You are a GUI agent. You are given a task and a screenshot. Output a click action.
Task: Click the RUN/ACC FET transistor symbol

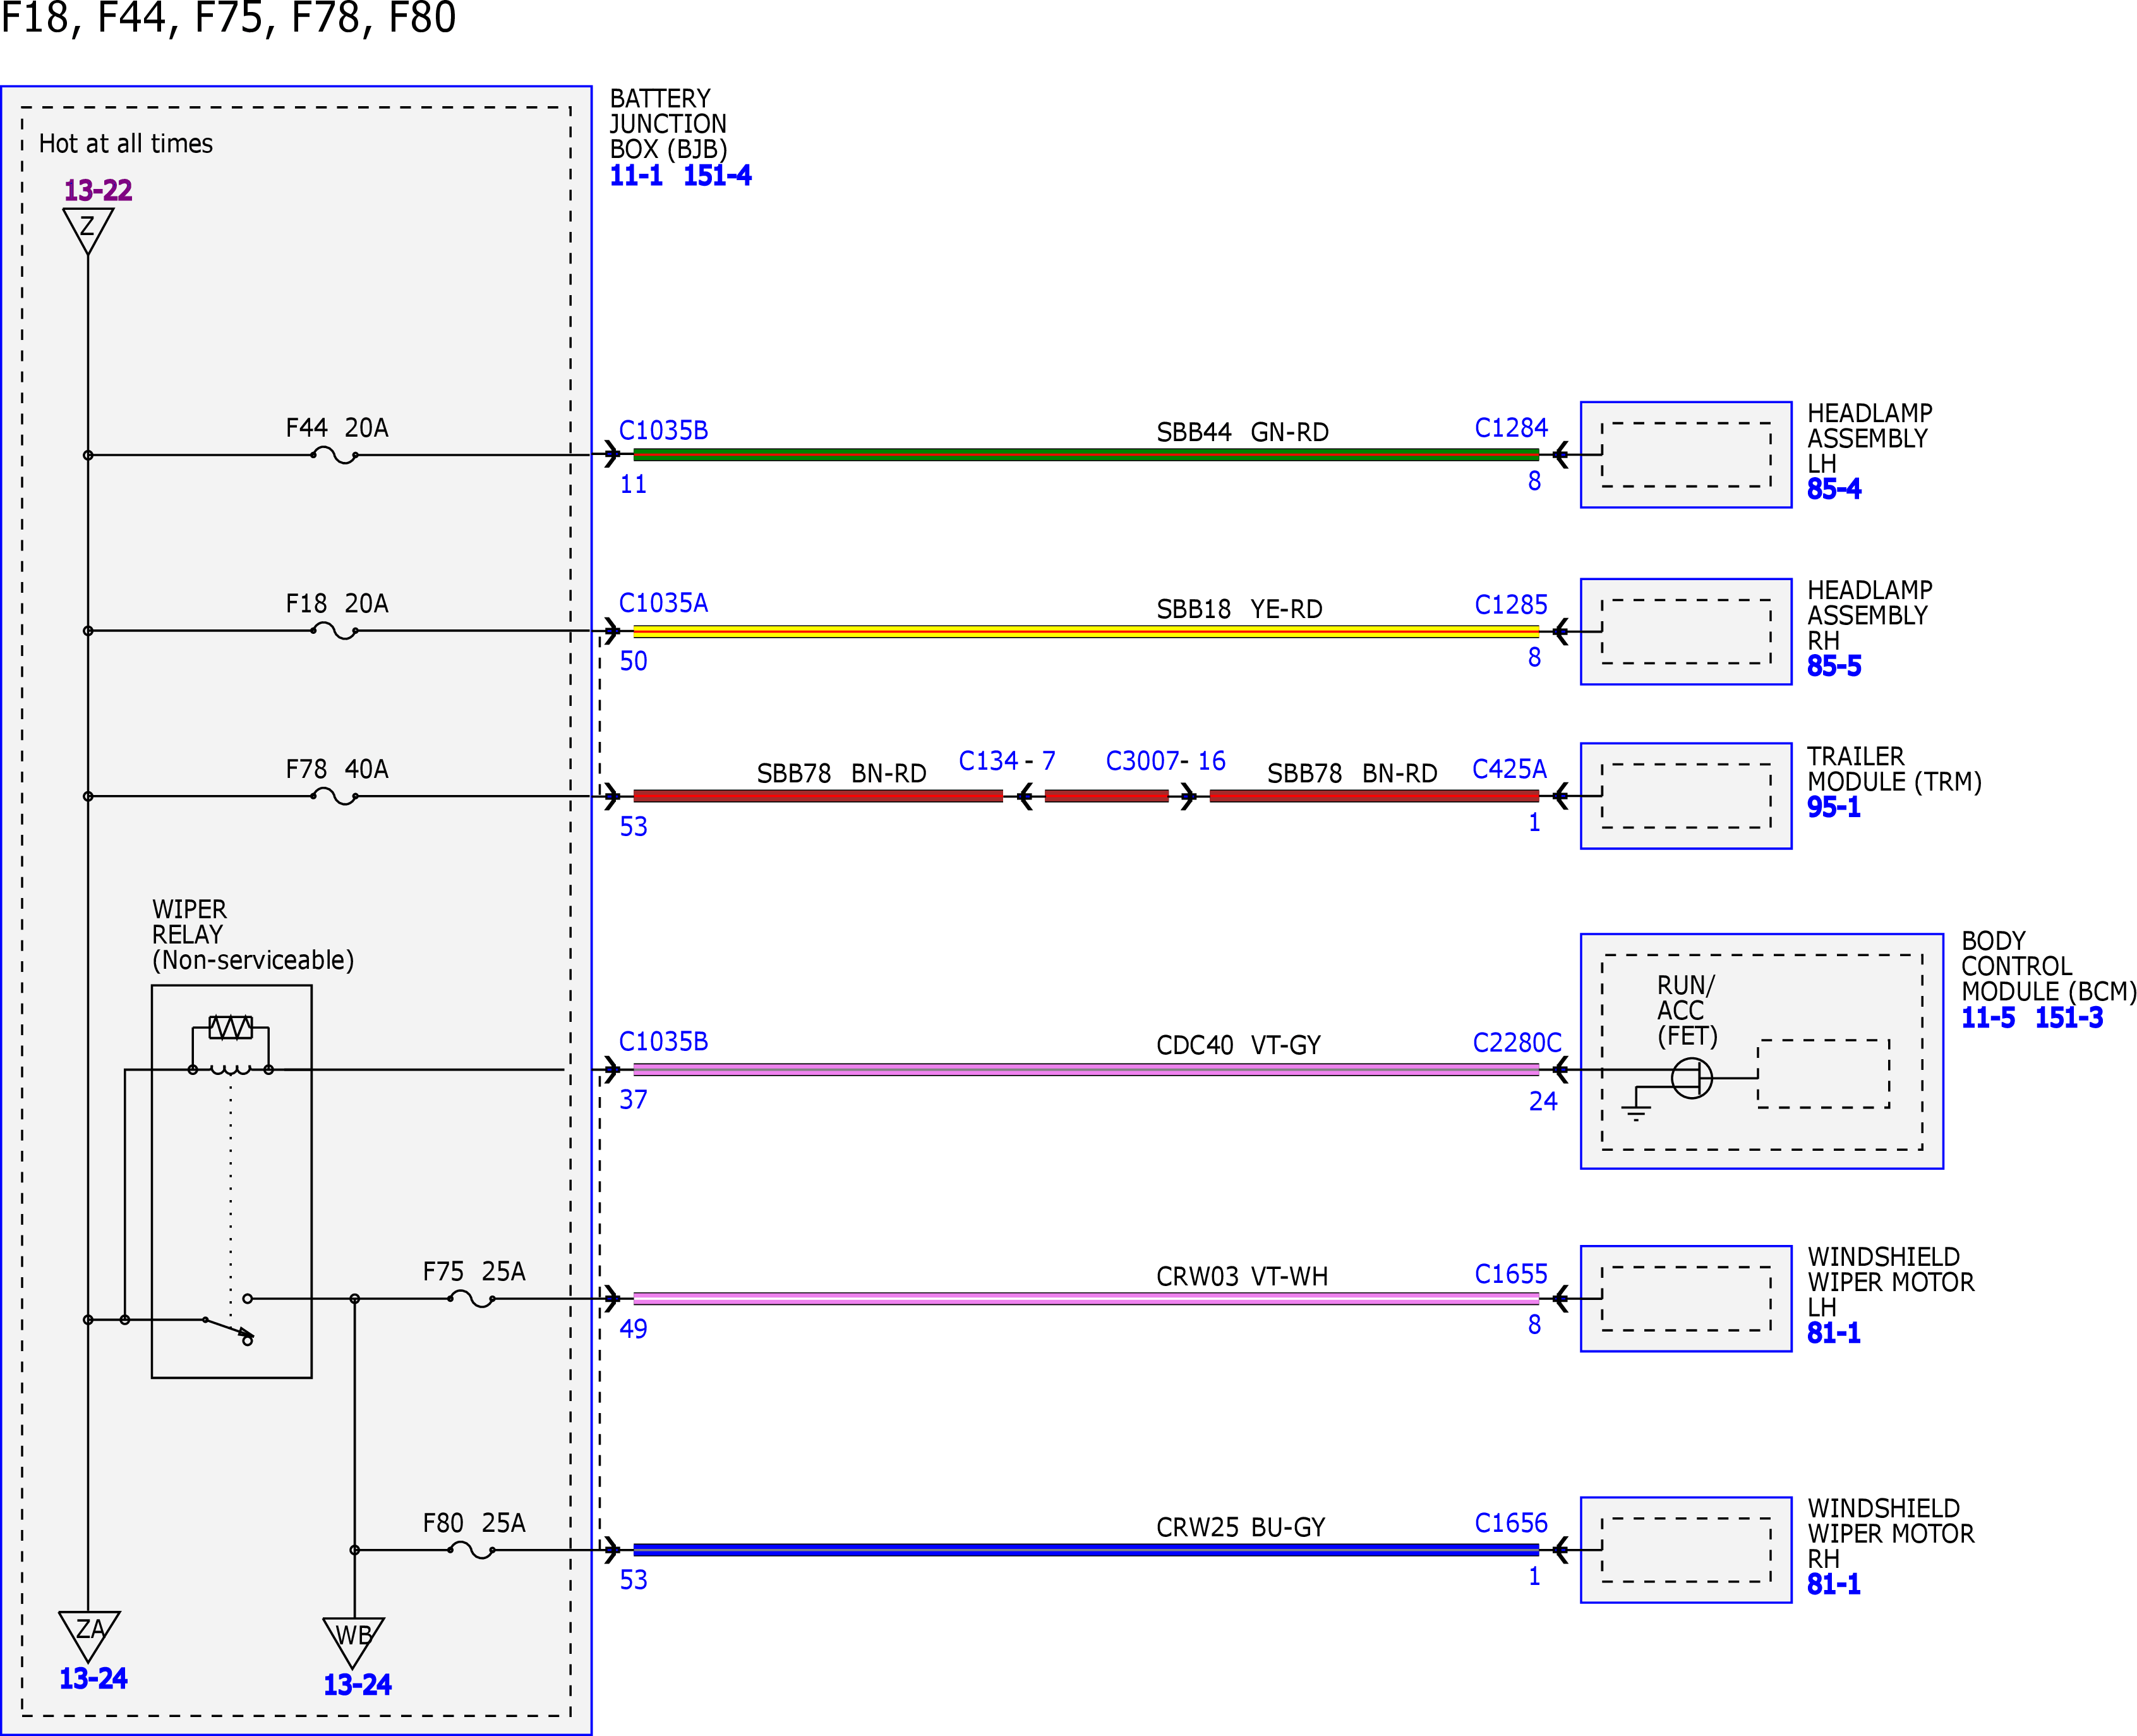[x=1691, y=1078]
